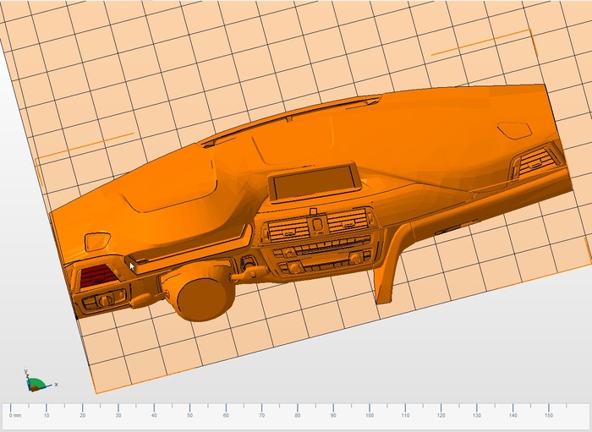The height and width of the screenshot is (432, 592).
Task: Click the XYZ axis orientation indicator
Action: coord(36,384)
